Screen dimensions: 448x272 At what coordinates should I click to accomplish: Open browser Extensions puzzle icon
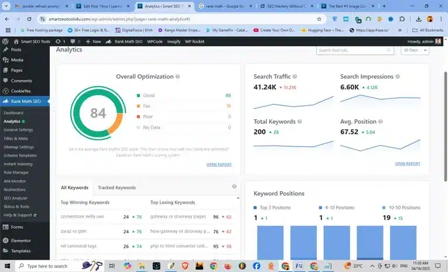(x=402, y=19)
